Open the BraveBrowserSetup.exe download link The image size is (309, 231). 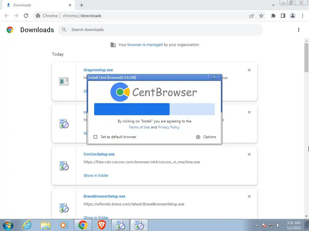coord(104,196)
